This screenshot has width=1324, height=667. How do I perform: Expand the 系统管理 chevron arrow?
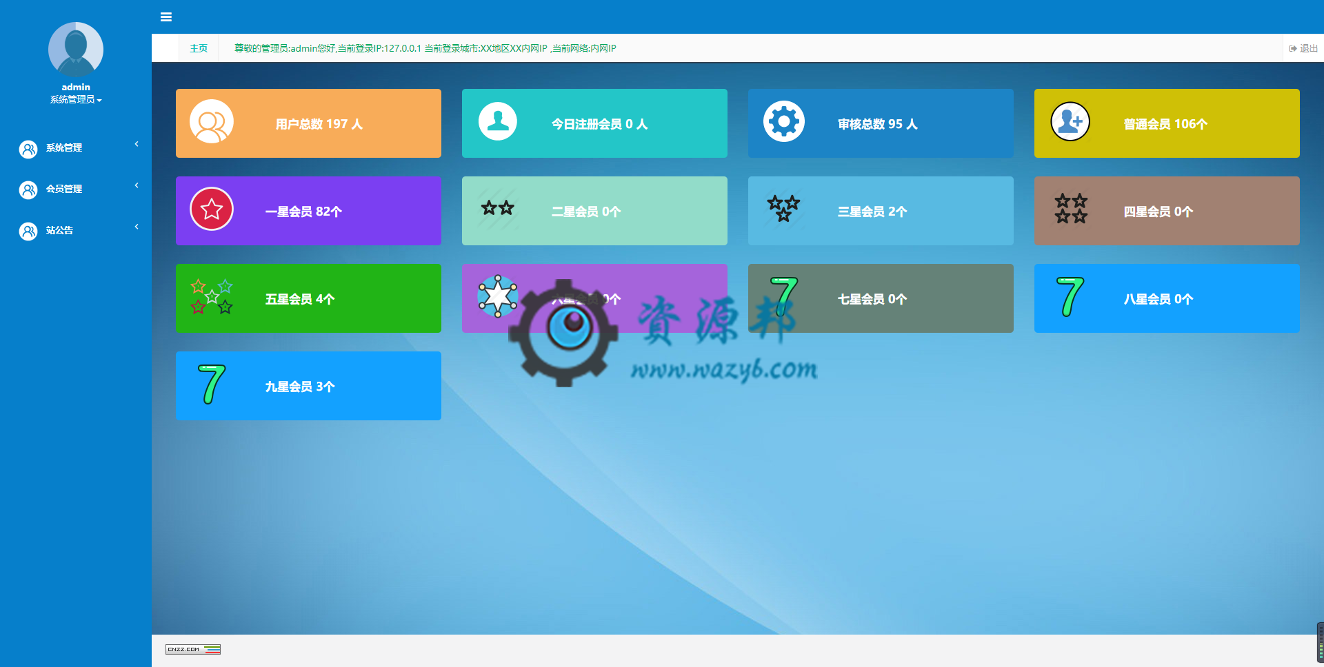137,144
